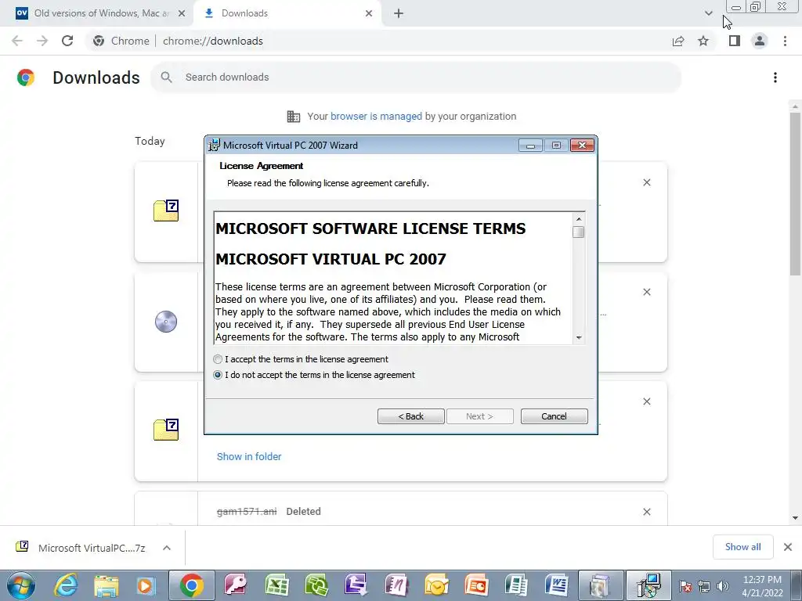
Task: Launch Microsoft Outlook from the taskbar
Action: click(x=436, y=585)
